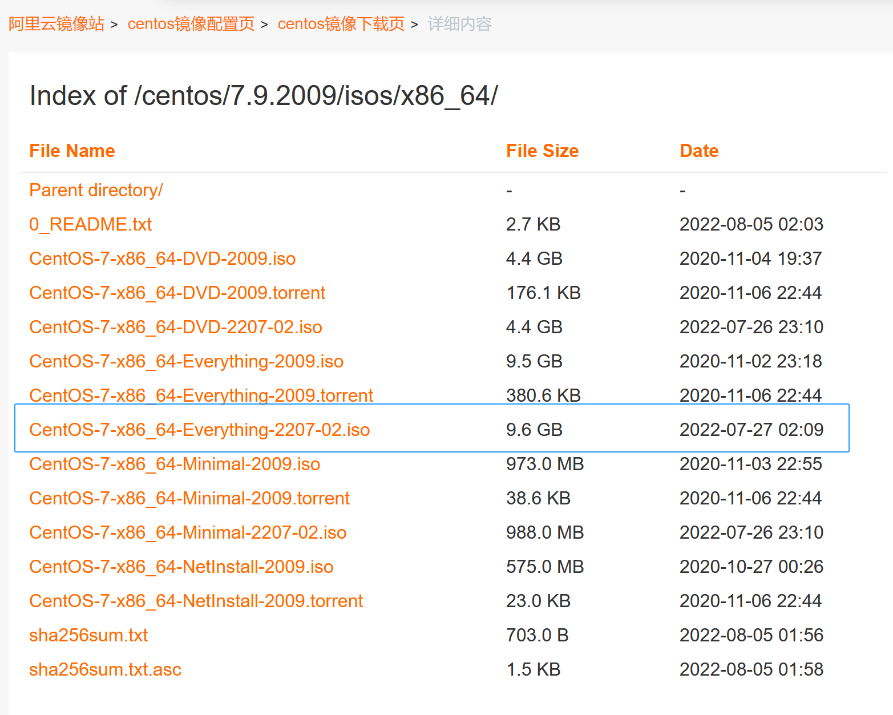Select the 703.0 B file size cell

[x=537, y=635]
